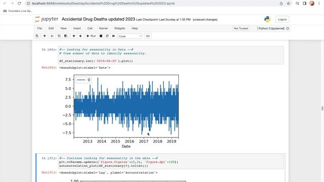
Task: Click the AxesSubplot xlabel='Date' output text
Action: [x=85, y=68]
